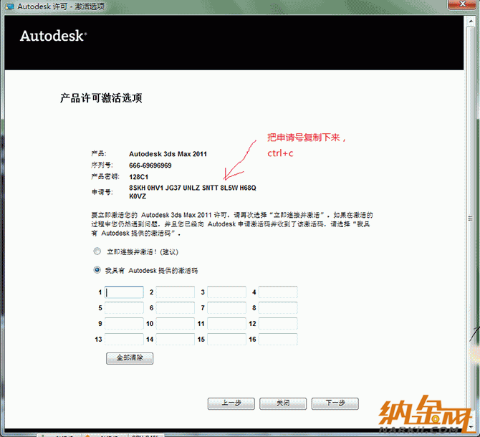480x437 pixels.
Task: Click the Autodesk logo in header
Action: 54,36
